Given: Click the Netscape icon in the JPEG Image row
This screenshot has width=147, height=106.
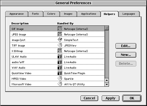Looking at the screenshot, I should tap(60, 34).
